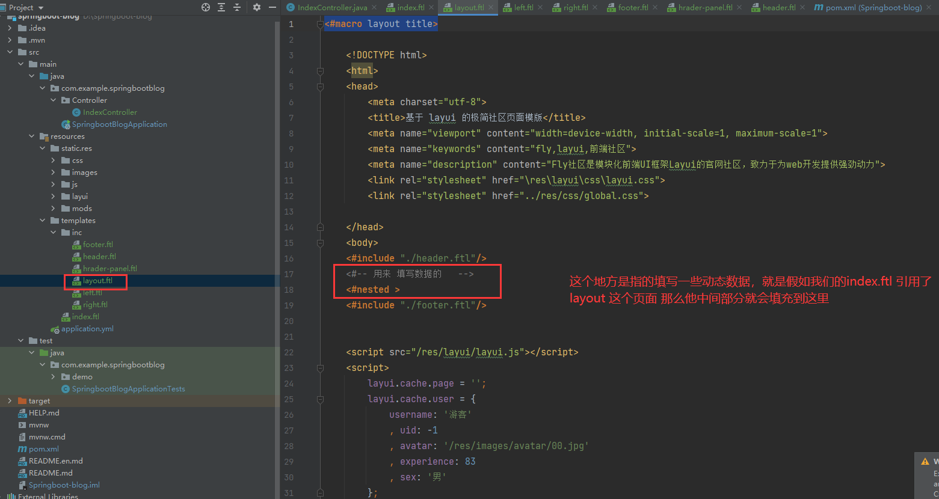Screen dimensions: 939x499
Task: Fold the body block at line 15
Action: pyautogui.click(x=320, y=243)
